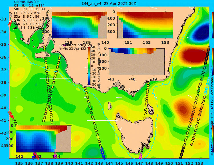
Task: Select the -40 tick under the center inset
Action: point(132,79)
